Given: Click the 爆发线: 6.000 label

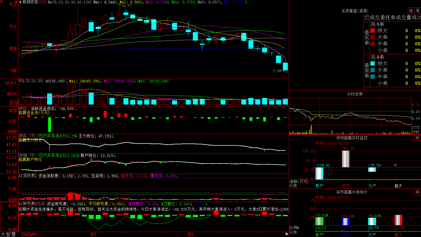Looking at the screenshot, I should [164, 176].
